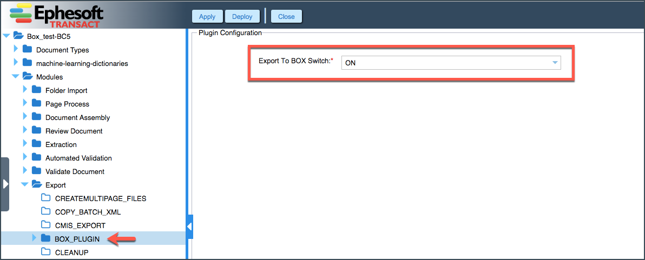Click the Document Types folder icon
Screen dimensions: 645x260
[x=27, y=49]
